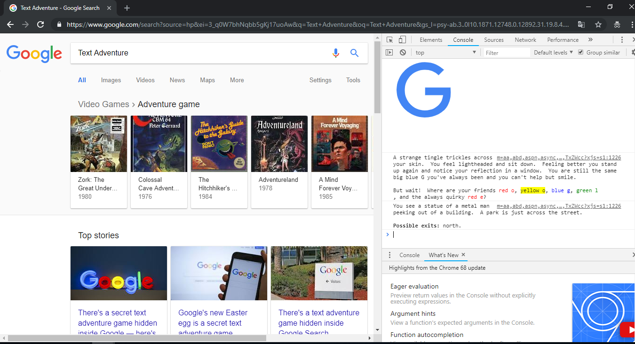Click the inspect element picker icon
The height and width of the screenshot is (344, 635).
coord(389,40)
